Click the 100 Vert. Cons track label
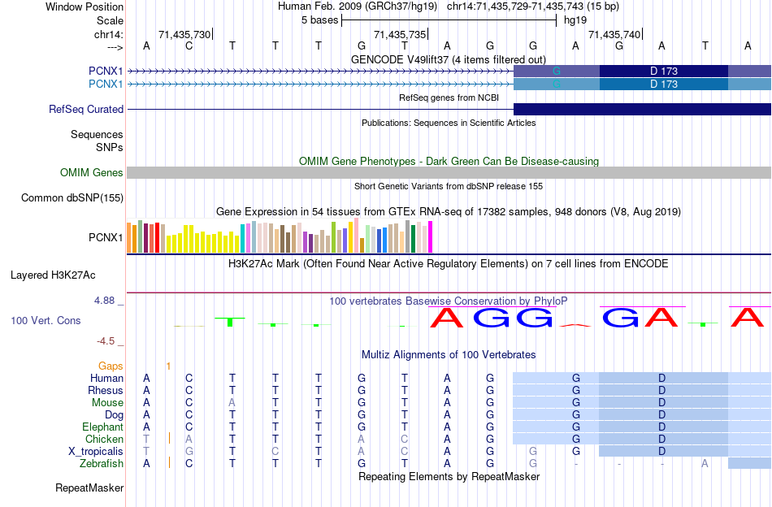Viewport: 772px width, 507px height. (x=46, y=320)
